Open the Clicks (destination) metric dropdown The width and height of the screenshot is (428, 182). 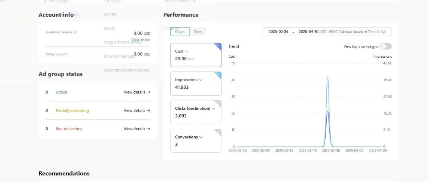pyautogui.click(x=213, y=108)
